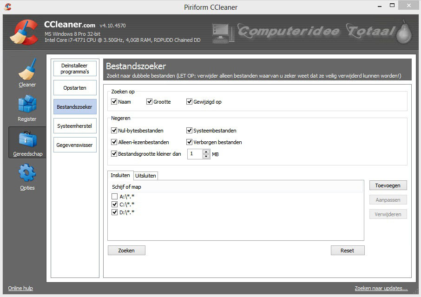Image resolution: width=421 pixels, height=297 pixels.
Task: Minimize the CCleaner window
Action: [x=379, y=6]
